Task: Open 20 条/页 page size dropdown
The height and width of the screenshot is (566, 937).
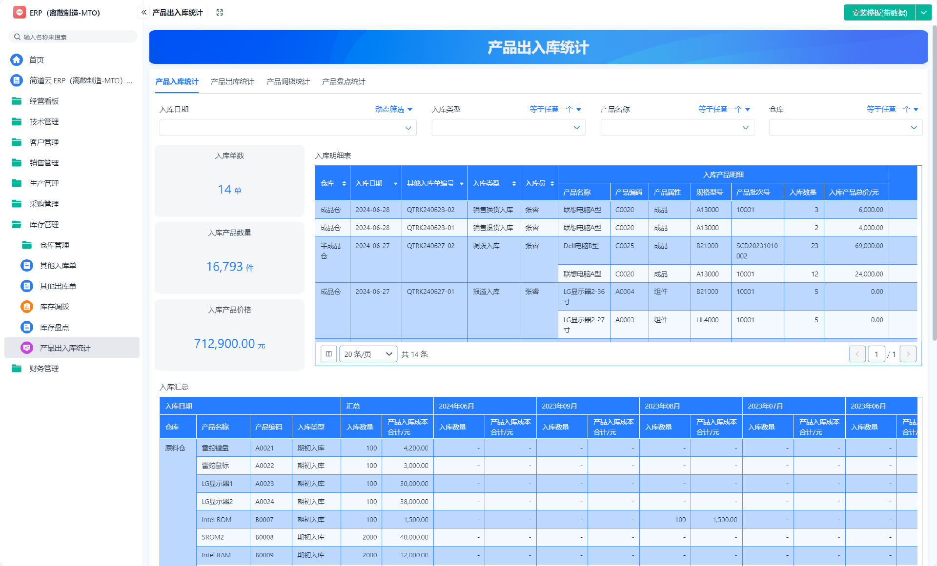Action: 368,354
